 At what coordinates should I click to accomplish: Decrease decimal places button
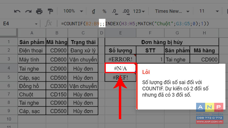(x=115, y=12)
